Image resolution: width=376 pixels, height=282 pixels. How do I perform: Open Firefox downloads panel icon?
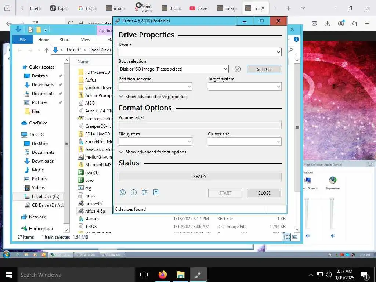(327, 23)
